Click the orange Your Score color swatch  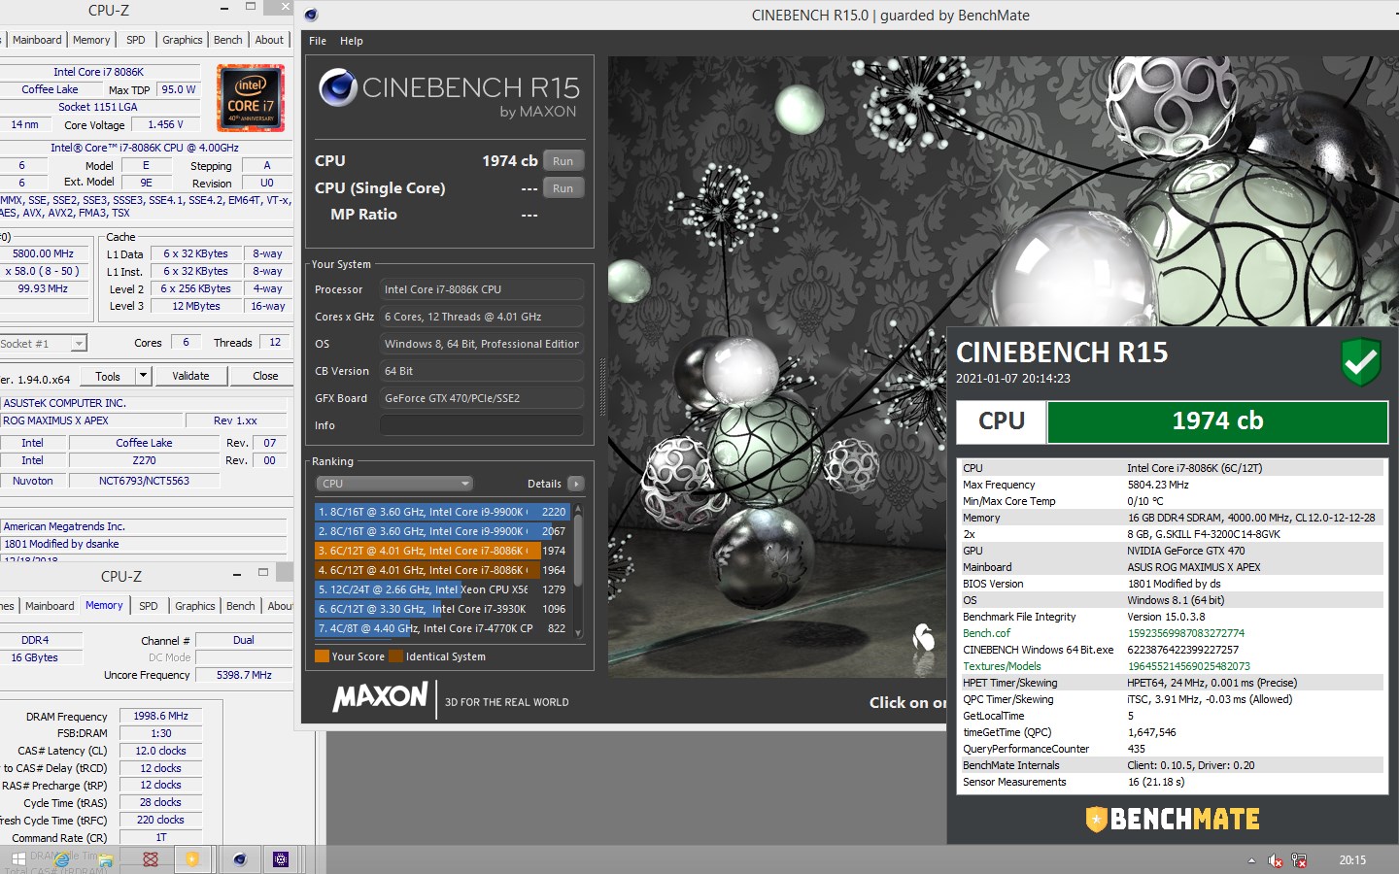[322, 656]
